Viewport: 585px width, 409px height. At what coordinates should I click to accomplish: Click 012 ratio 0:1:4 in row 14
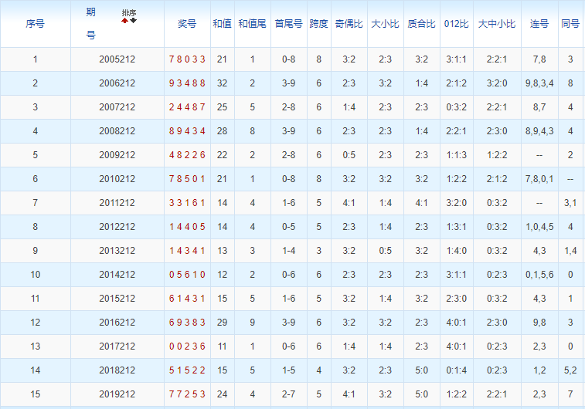pos(456,370)
